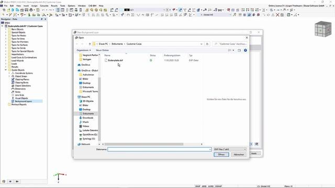Open the Options menu
The height and width of the screenshot is (188, 335).
click(72, 6)
